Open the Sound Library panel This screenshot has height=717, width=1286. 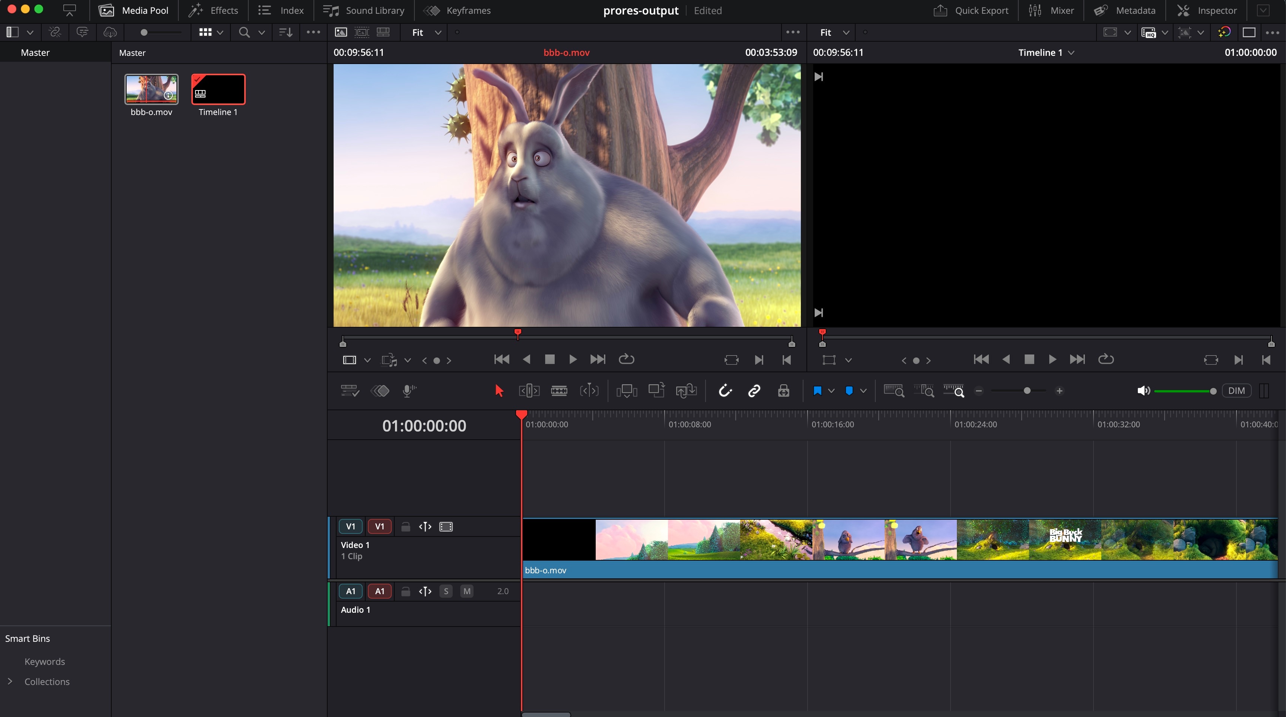(363, 10)
